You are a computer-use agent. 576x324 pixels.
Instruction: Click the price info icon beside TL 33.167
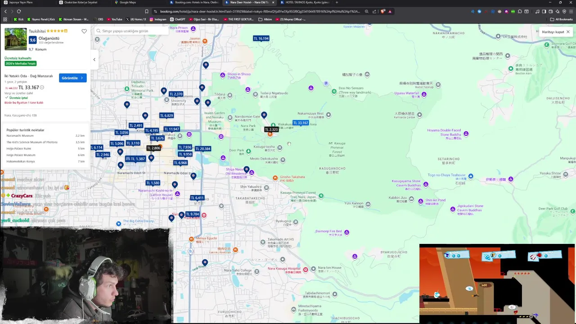(42, 87)
